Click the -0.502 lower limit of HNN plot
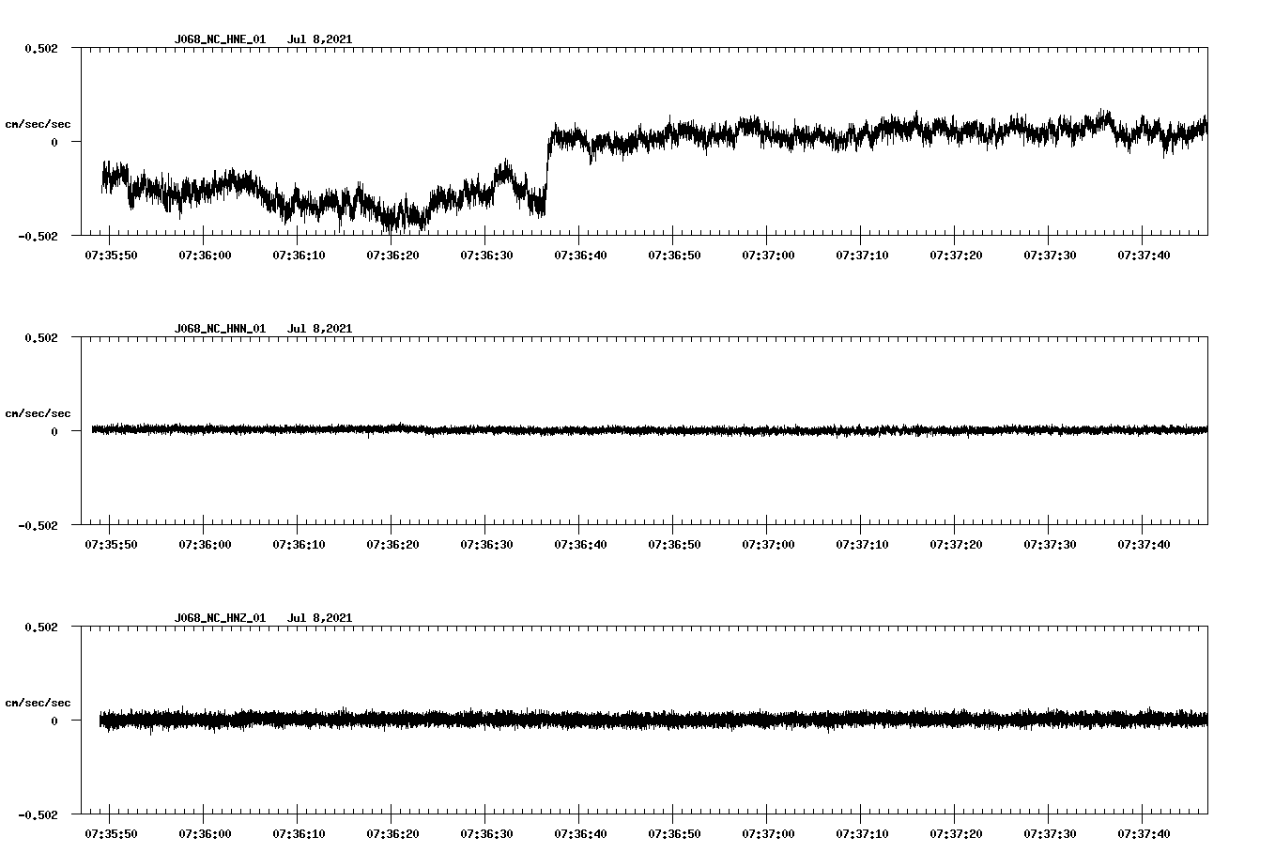Screen dimensions: 1275x868 [x=38, y=525]
